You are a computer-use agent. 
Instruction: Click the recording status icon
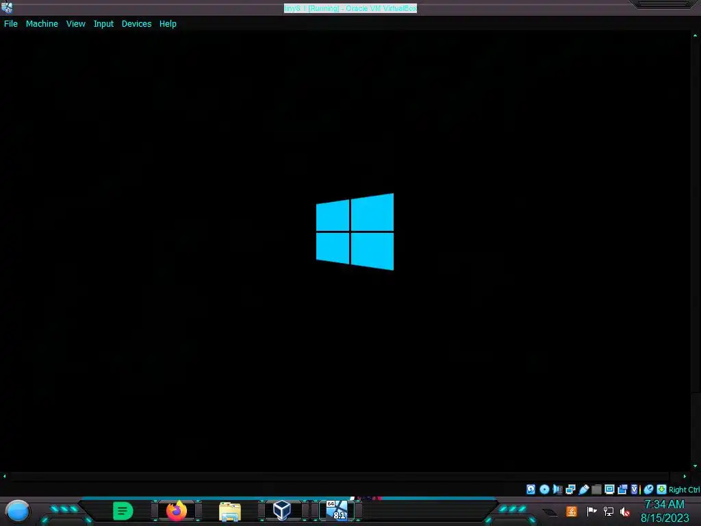pos(622,489)
